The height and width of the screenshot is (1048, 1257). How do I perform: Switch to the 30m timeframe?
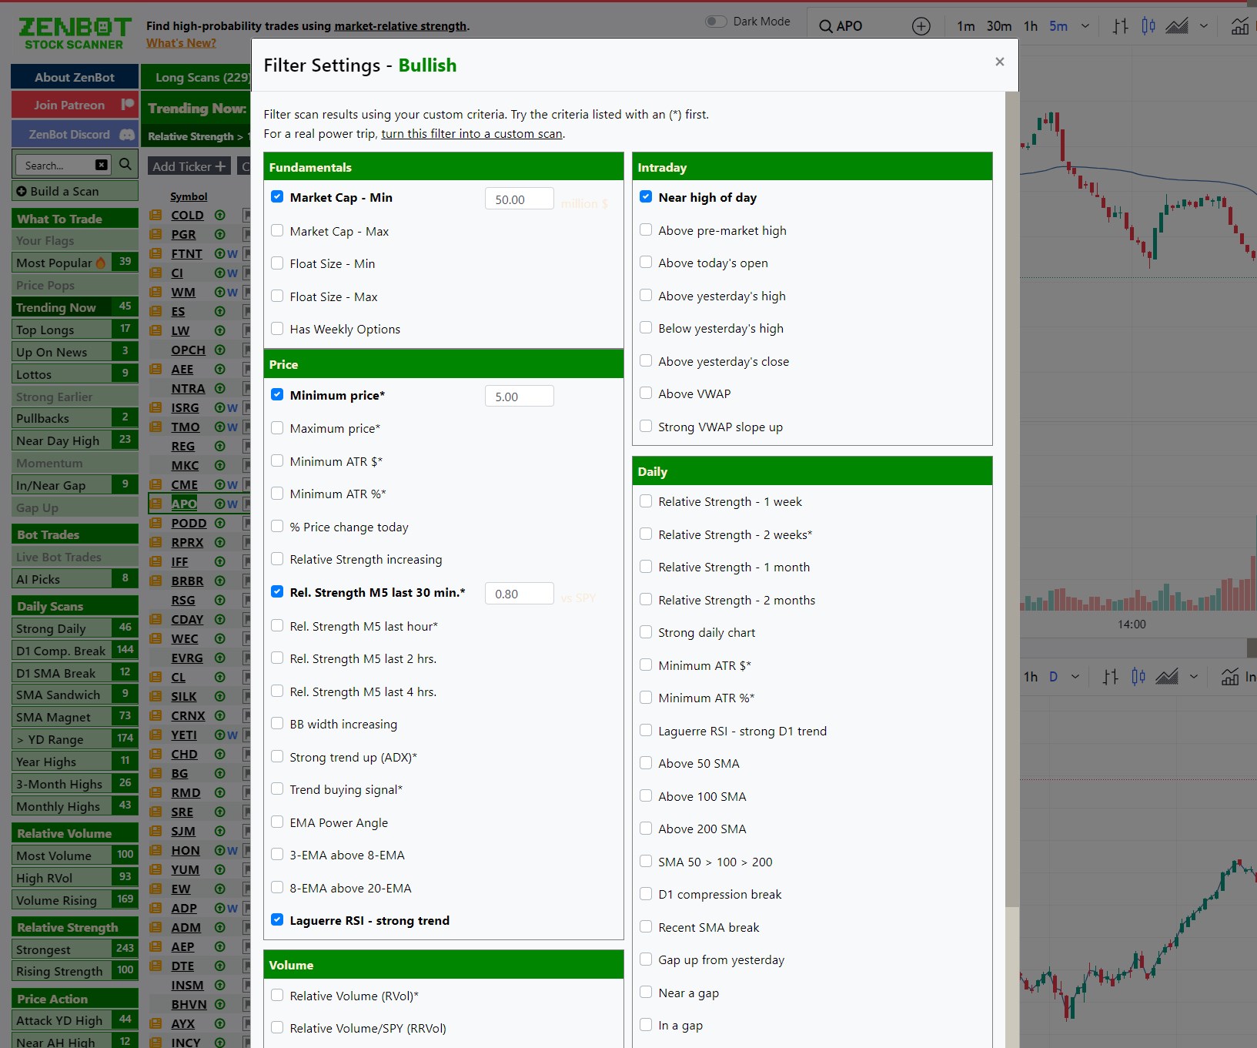(x=998, y=25)
